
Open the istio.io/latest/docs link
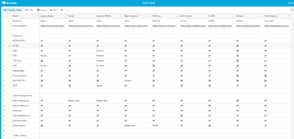pos(193,26)
